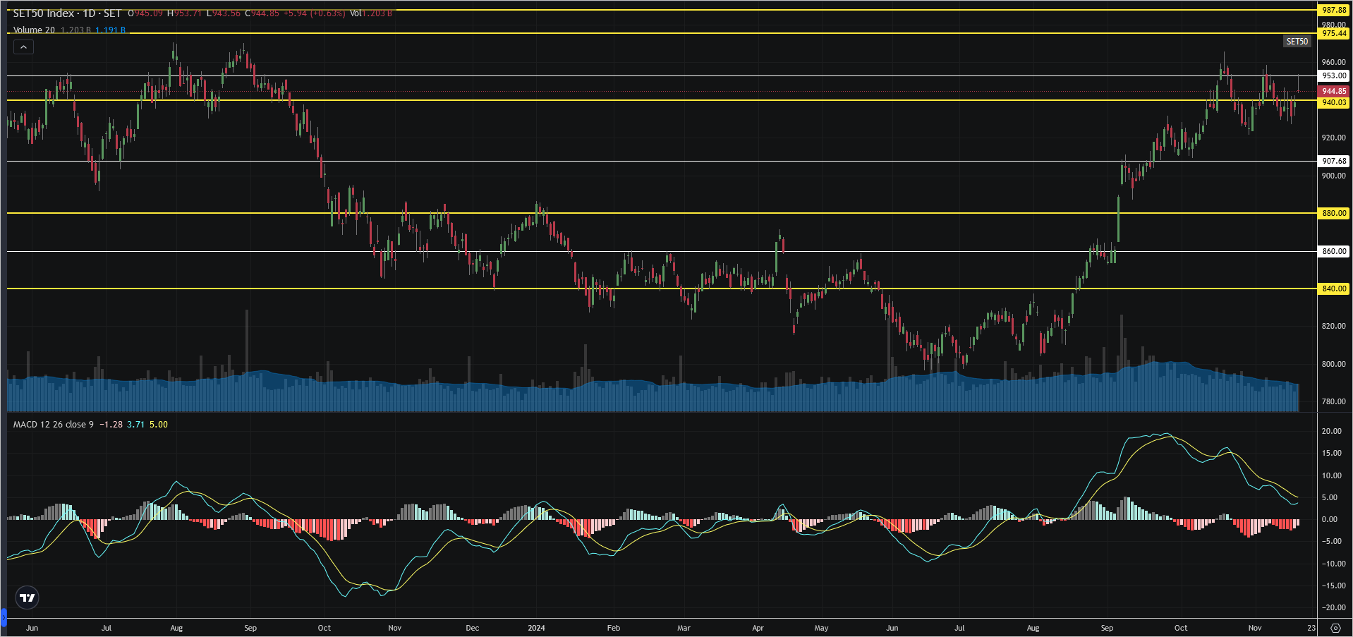Open chart settings via the hexagon gear icon

[1335, 628]
